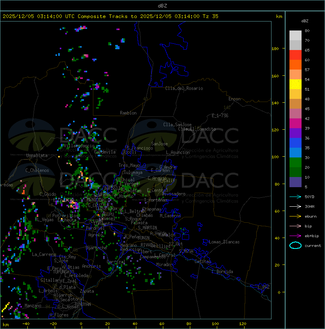Click the 'dBZ' title at top center
Screen dimensions: 325x329
[162, 5]
